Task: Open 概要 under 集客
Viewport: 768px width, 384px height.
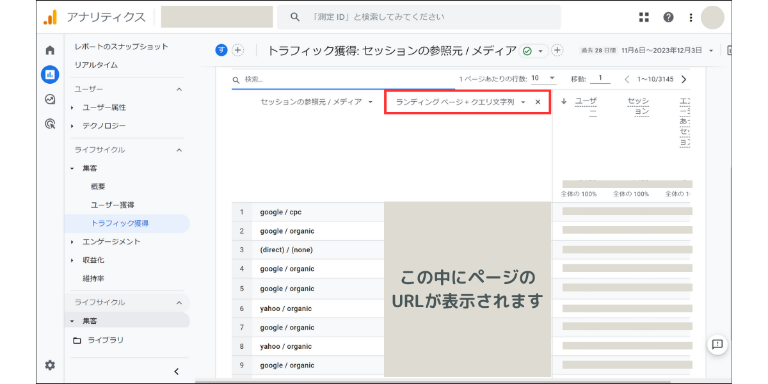Action: click(x=98, y=187)
